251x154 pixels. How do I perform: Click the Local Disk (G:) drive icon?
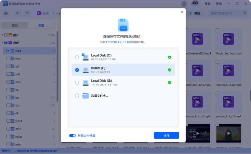point(86,83)
